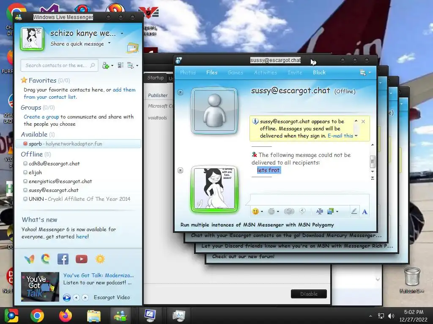433x324 pixels.
Task: Click the 'E-mail this' link in notice
Action: [340, 136]
